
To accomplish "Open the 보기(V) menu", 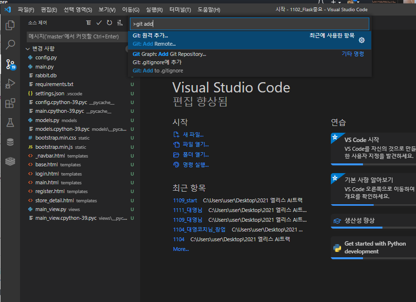I will point(107,10).
